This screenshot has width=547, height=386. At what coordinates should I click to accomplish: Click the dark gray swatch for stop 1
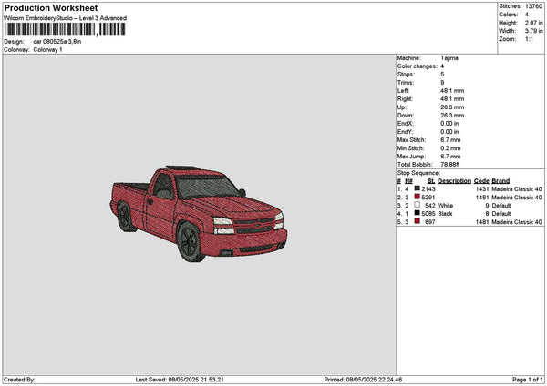pos(417,188)
